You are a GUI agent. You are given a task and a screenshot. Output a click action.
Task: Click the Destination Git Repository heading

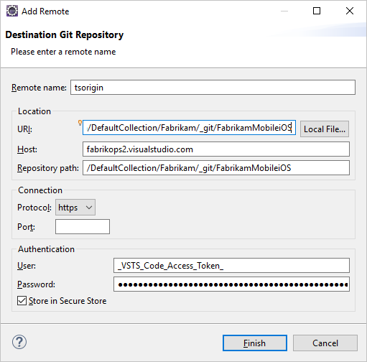65,35
